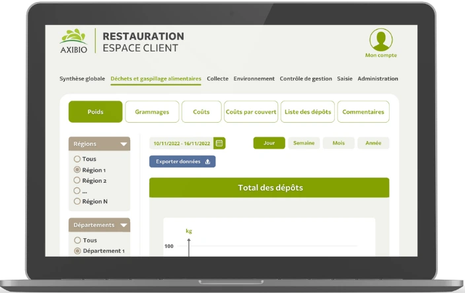465x293 pixels.
Task: Click the kg axis label
Action: [189, 231]
